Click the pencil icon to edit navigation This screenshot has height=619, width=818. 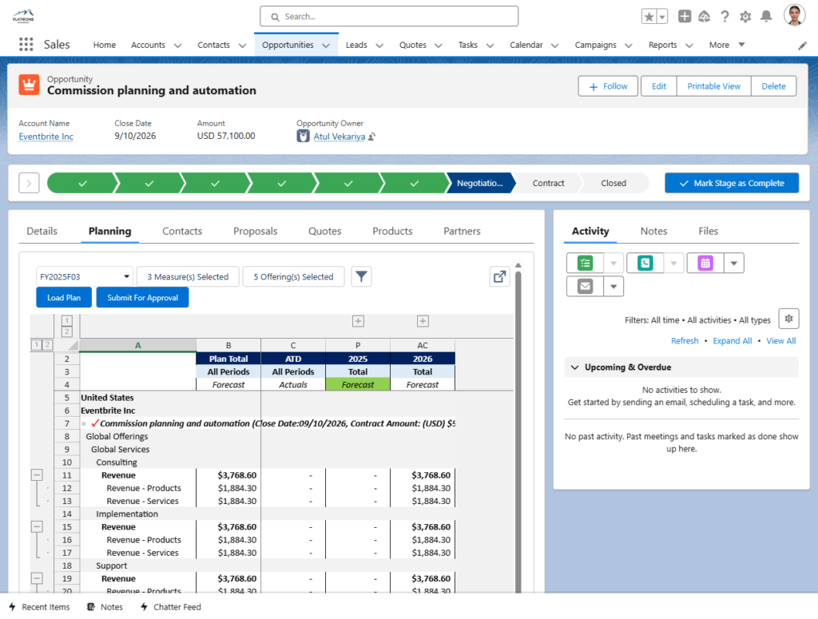tap(802, 46)
